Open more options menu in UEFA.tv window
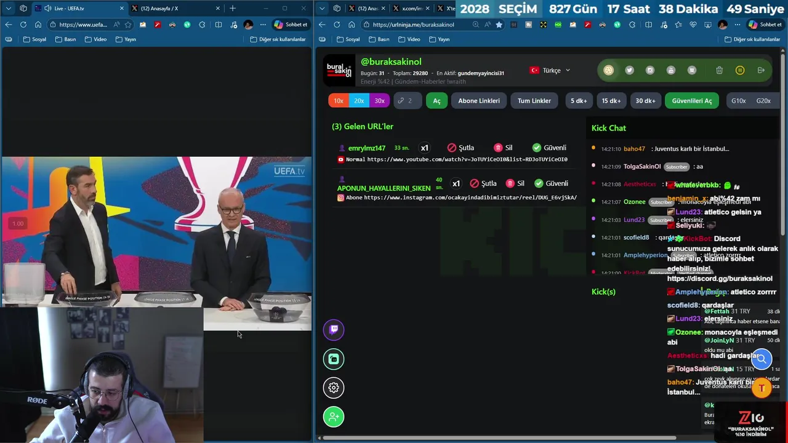 (263, 25)
